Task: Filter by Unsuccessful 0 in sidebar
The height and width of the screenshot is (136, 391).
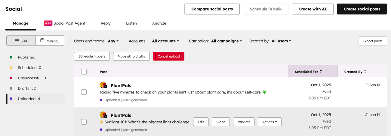Action: click(36, 78)
